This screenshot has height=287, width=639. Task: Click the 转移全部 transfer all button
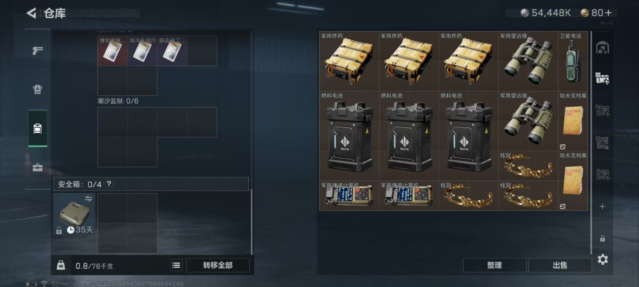(x=218, y=265)
